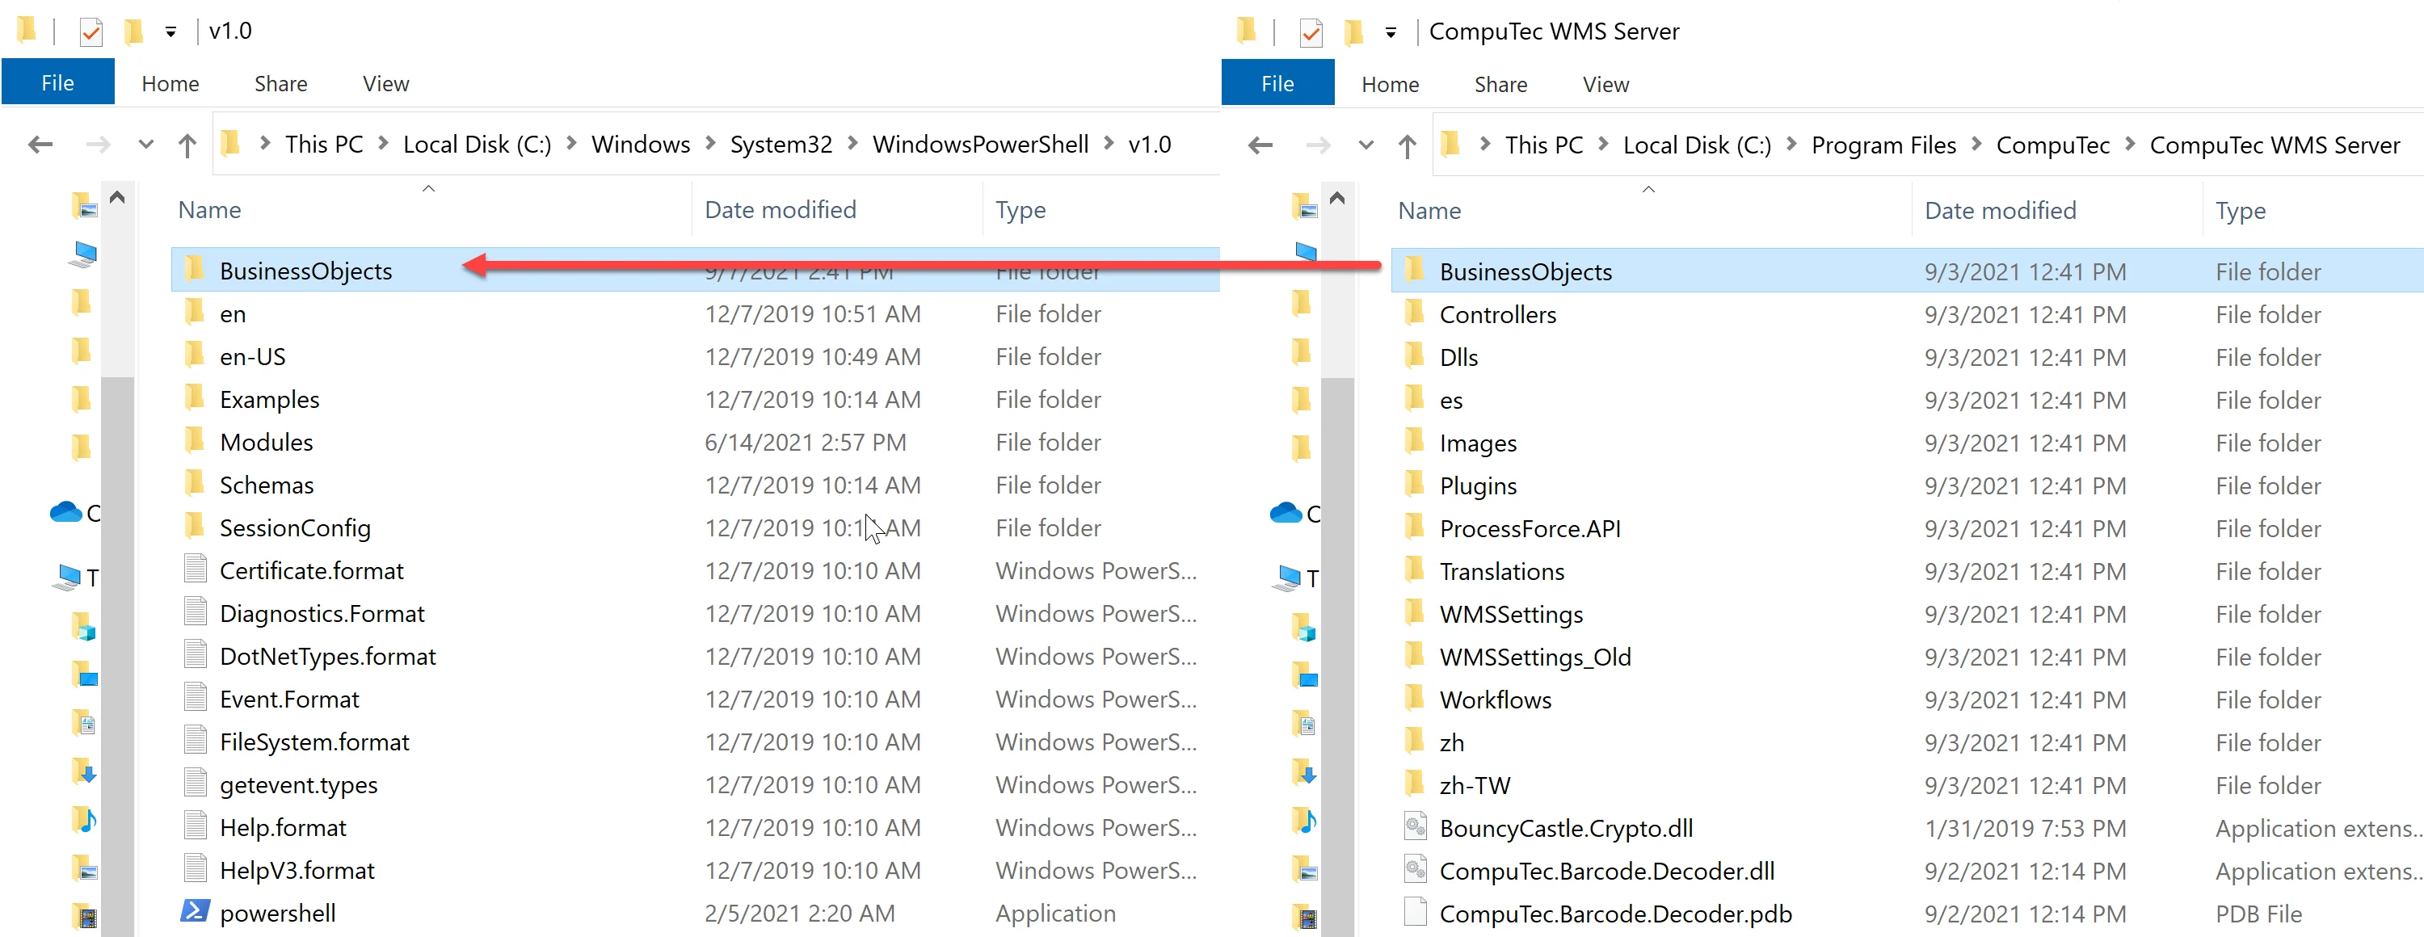The image size is (2424, 937).
Task: Click the back navigation arrow in the left window
Action: click(40, 144)
